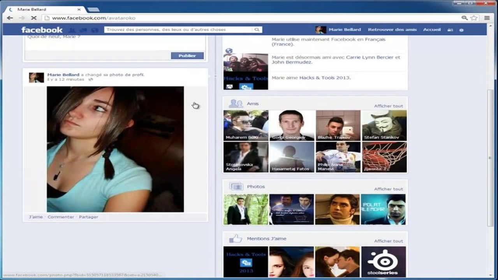Click Partager under the profile photo
The height and width of the screenshot is (280, 498).
pyautogui.click(x=88, y=217)
